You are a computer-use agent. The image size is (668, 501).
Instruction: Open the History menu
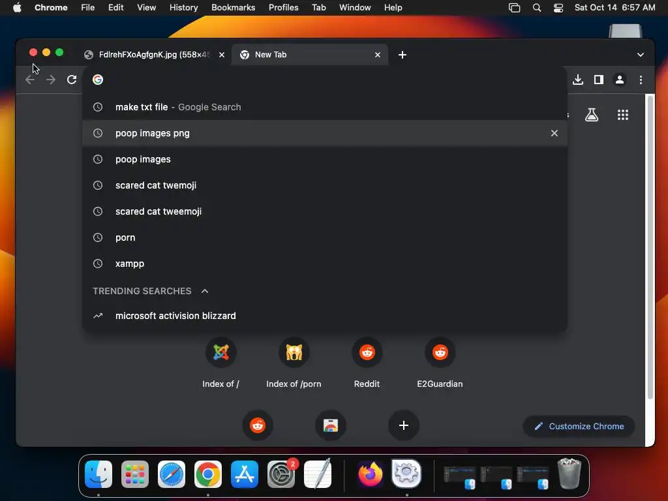[x=183, y=8]
